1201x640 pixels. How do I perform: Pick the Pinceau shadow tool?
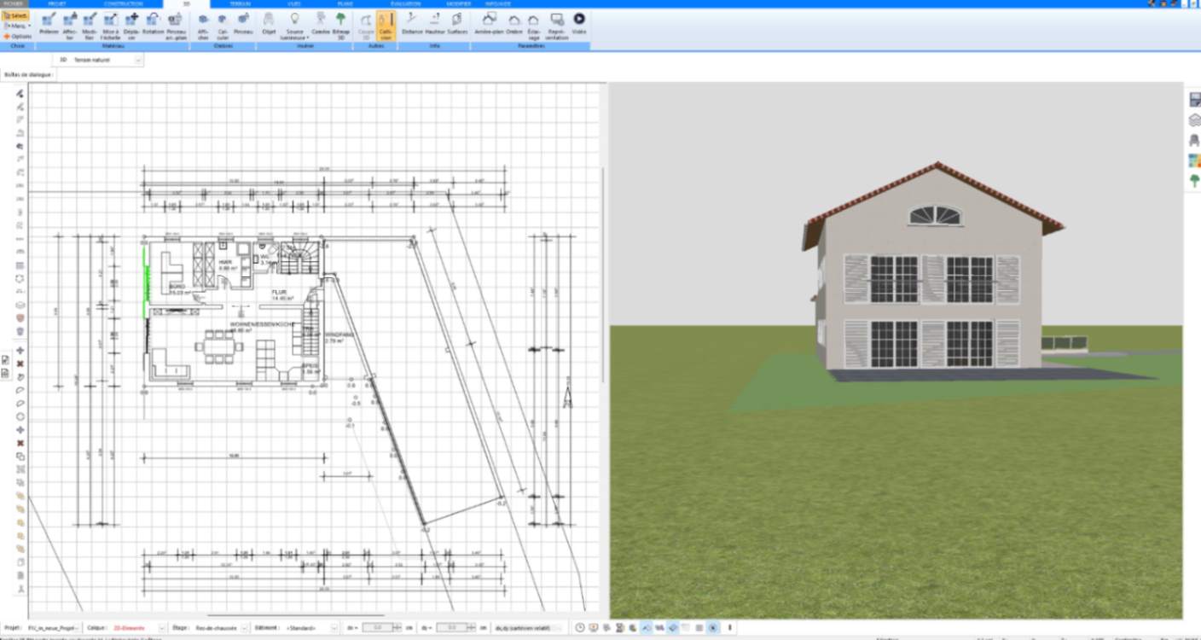coord(243,24)
